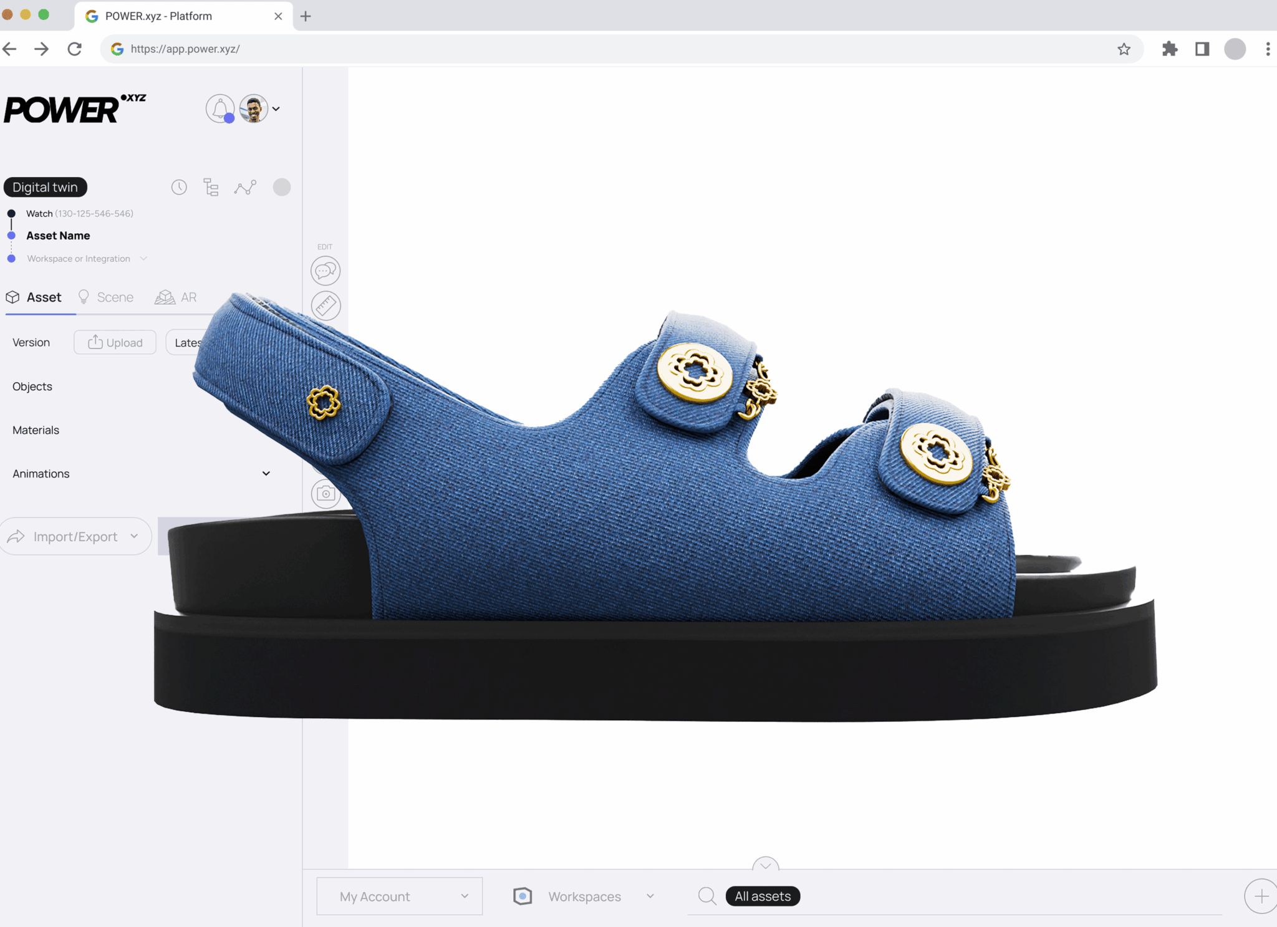Open the Import/Export button
Image resolution: width=1277 pixels, height=927 pixels.
pyautogui.click(x=75, y=536)
